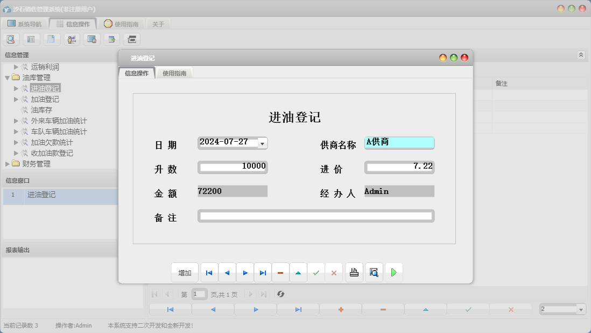Cancel edits using the red X button
Image resolution: width=591 pixels, height=333 pixels.
click(334, 272)
